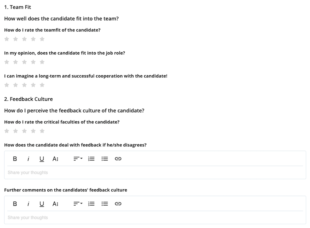Insert numbered list in disagreement feedback editor

coord(91,159)
